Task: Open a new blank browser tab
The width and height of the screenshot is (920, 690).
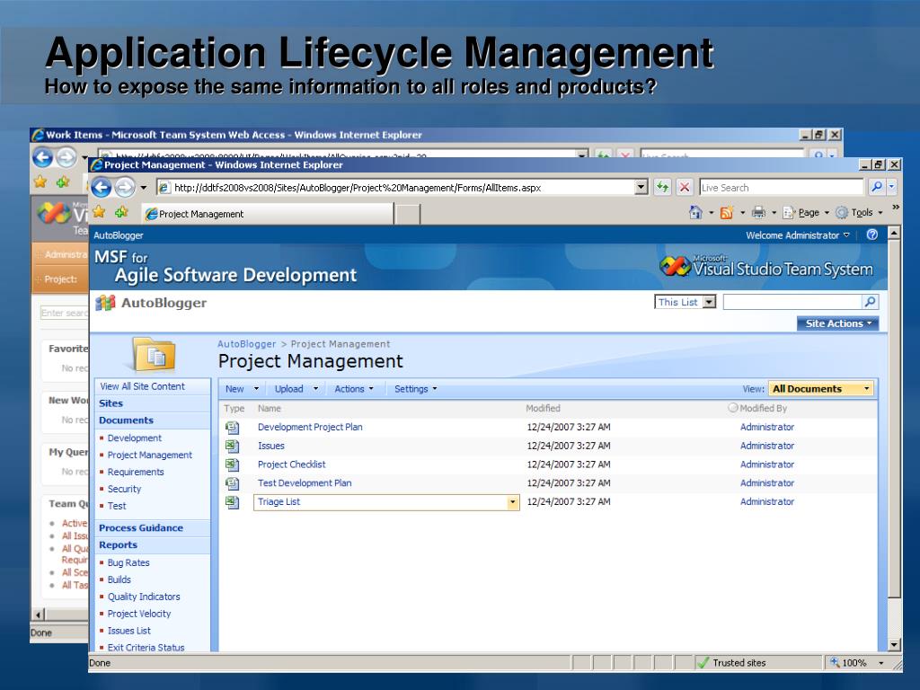Action: tap(407, 214)
